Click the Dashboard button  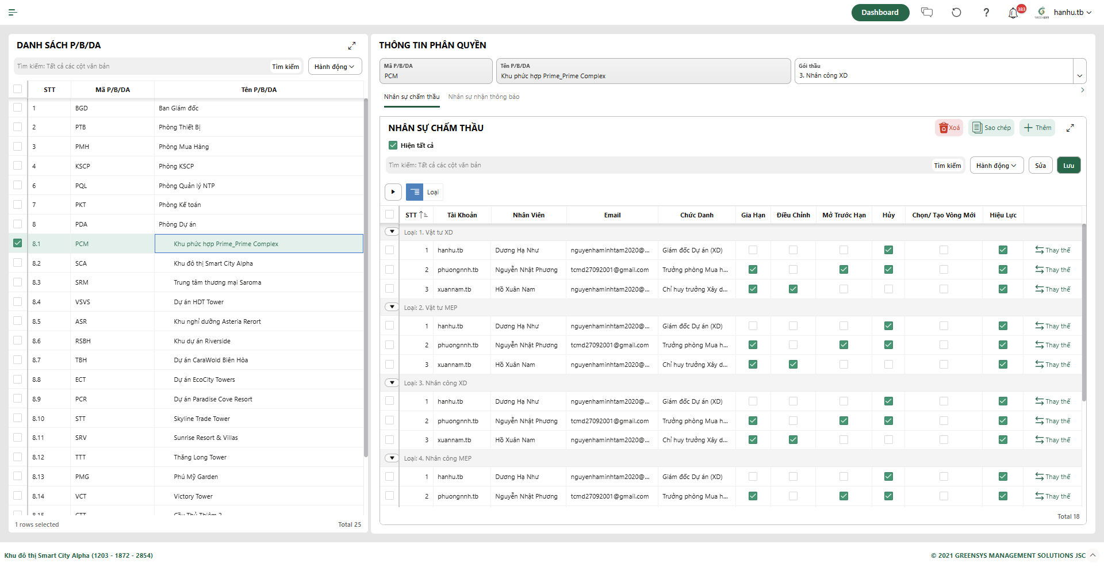(880, 12)
